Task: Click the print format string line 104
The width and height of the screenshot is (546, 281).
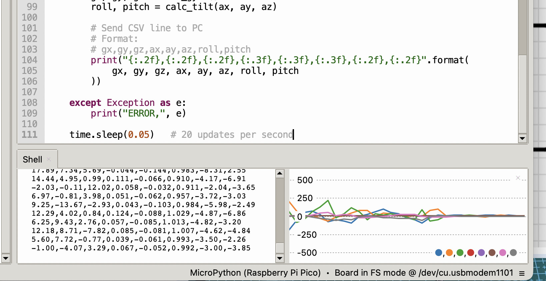Action: pos(280,60)
